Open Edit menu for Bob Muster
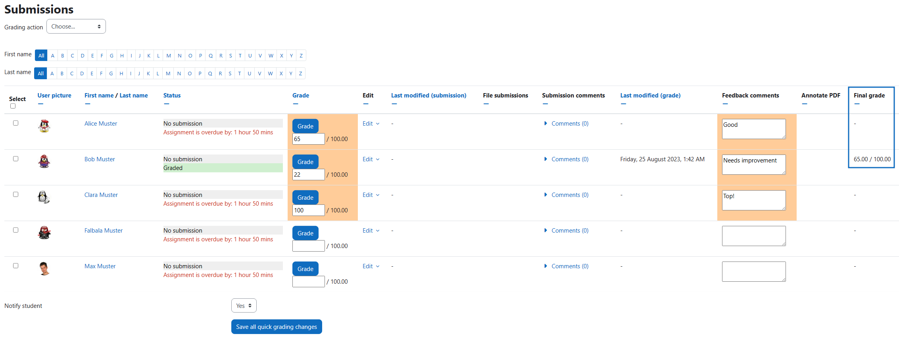This screenshot has width=899, height=338. [x=371, y=159]
